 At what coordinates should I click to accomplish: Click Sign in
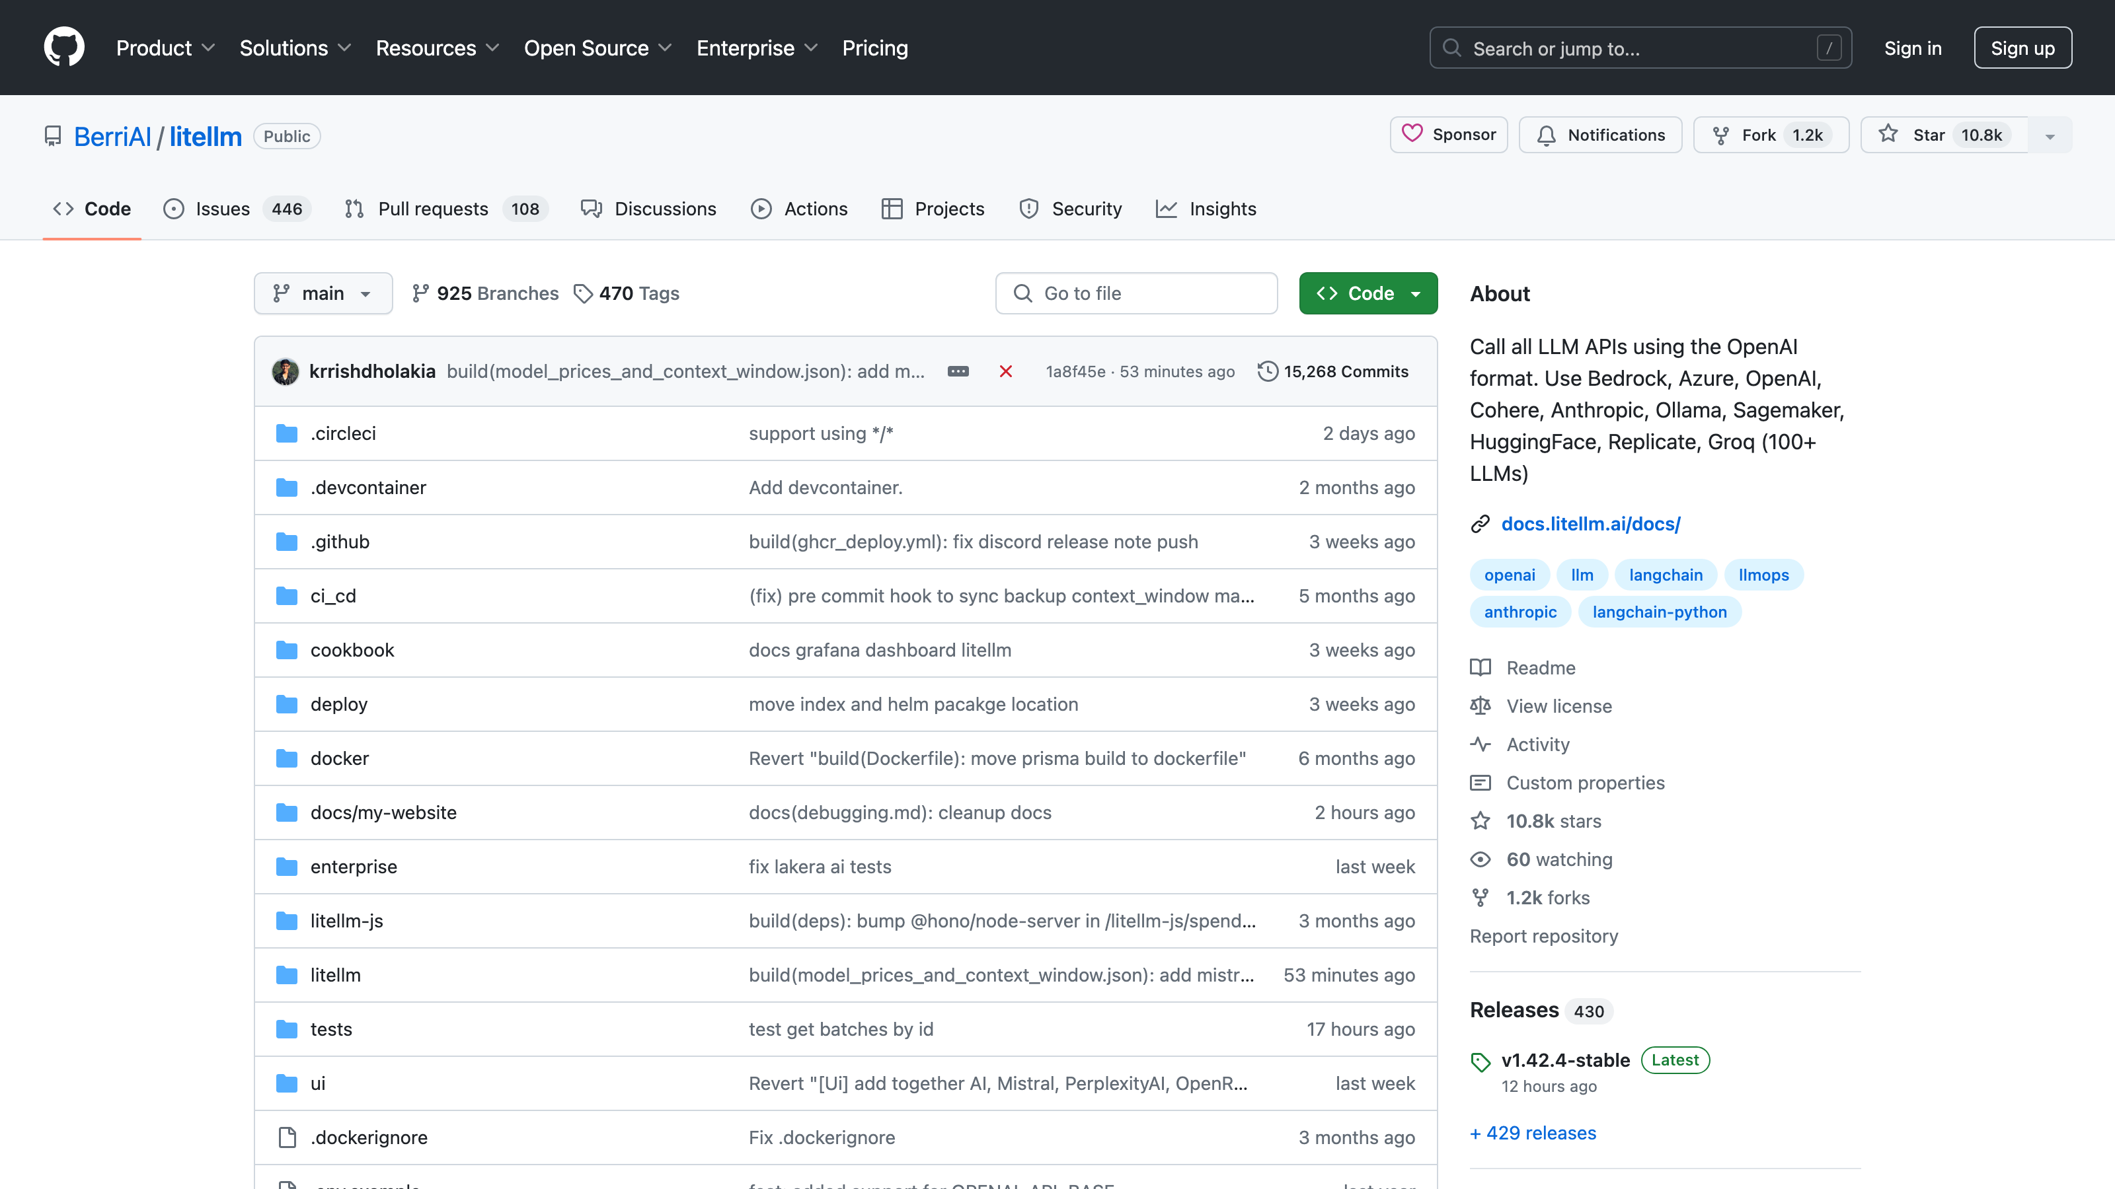tap(1912, 48)
